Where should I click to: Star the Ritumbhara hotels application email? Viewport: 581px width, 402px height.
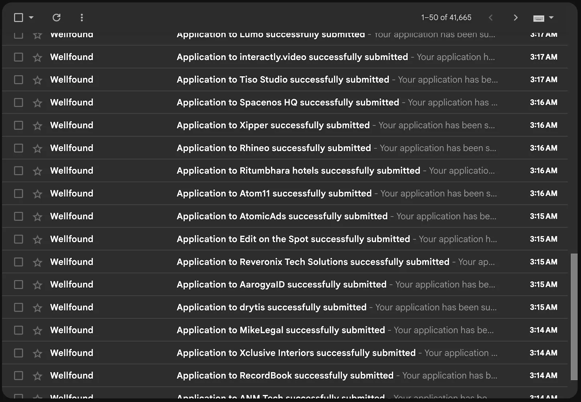[37, 171]
